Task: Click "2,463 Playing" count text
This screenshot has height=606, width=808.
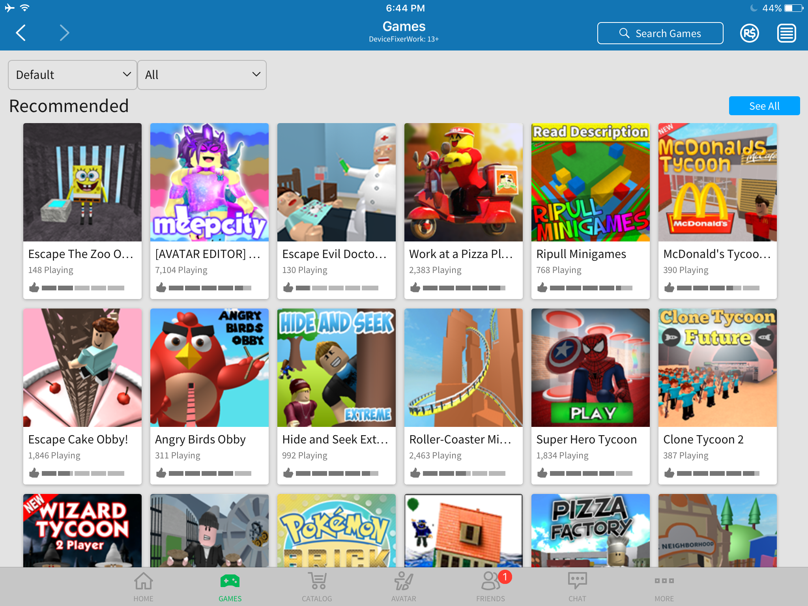Action: [x=435, y=456]
